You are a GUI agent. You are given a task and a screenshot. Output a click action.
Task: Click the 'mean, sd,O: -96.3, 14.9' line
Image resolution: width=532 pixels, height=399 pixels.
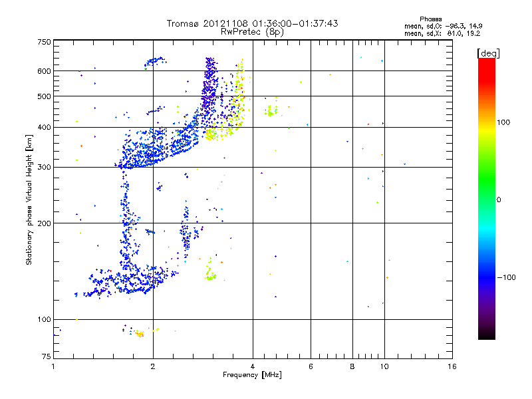point(443,26)
